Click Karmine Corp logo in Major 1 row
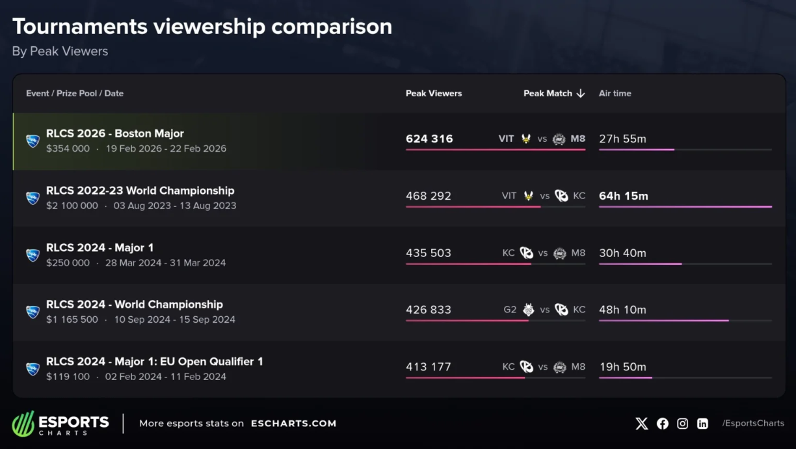 click(x=526, y=253)
